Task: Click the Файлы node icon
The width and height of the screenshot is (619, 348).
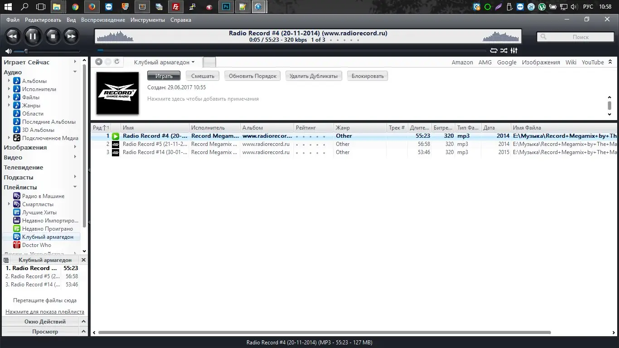Action: [17, 97]
